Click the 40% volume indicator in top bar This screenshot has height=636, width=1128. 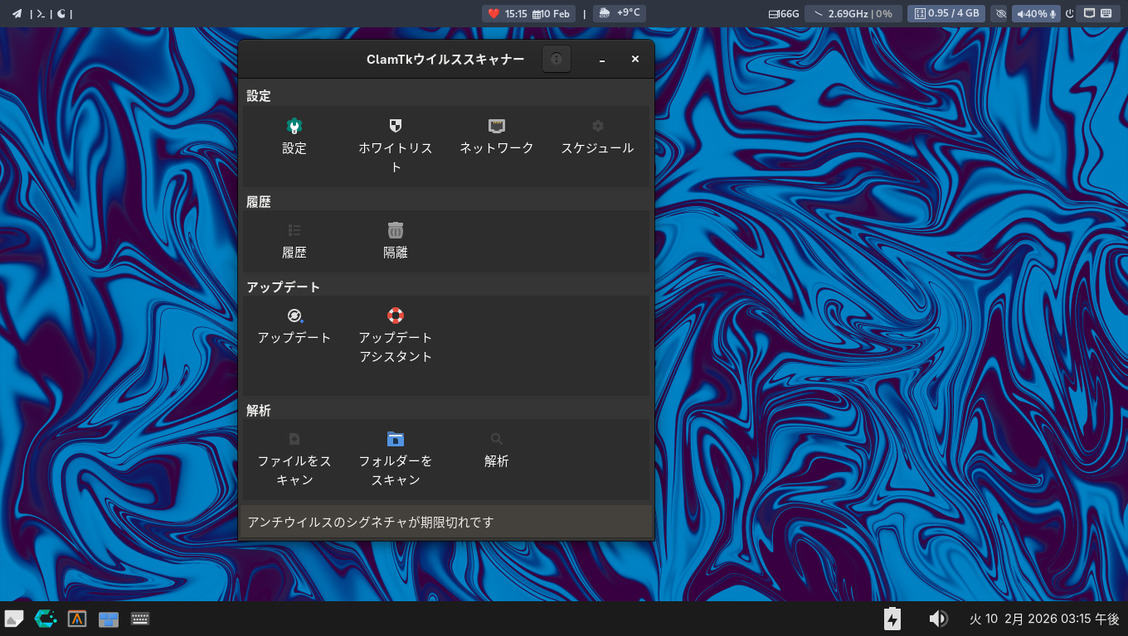click(1032, 13)
